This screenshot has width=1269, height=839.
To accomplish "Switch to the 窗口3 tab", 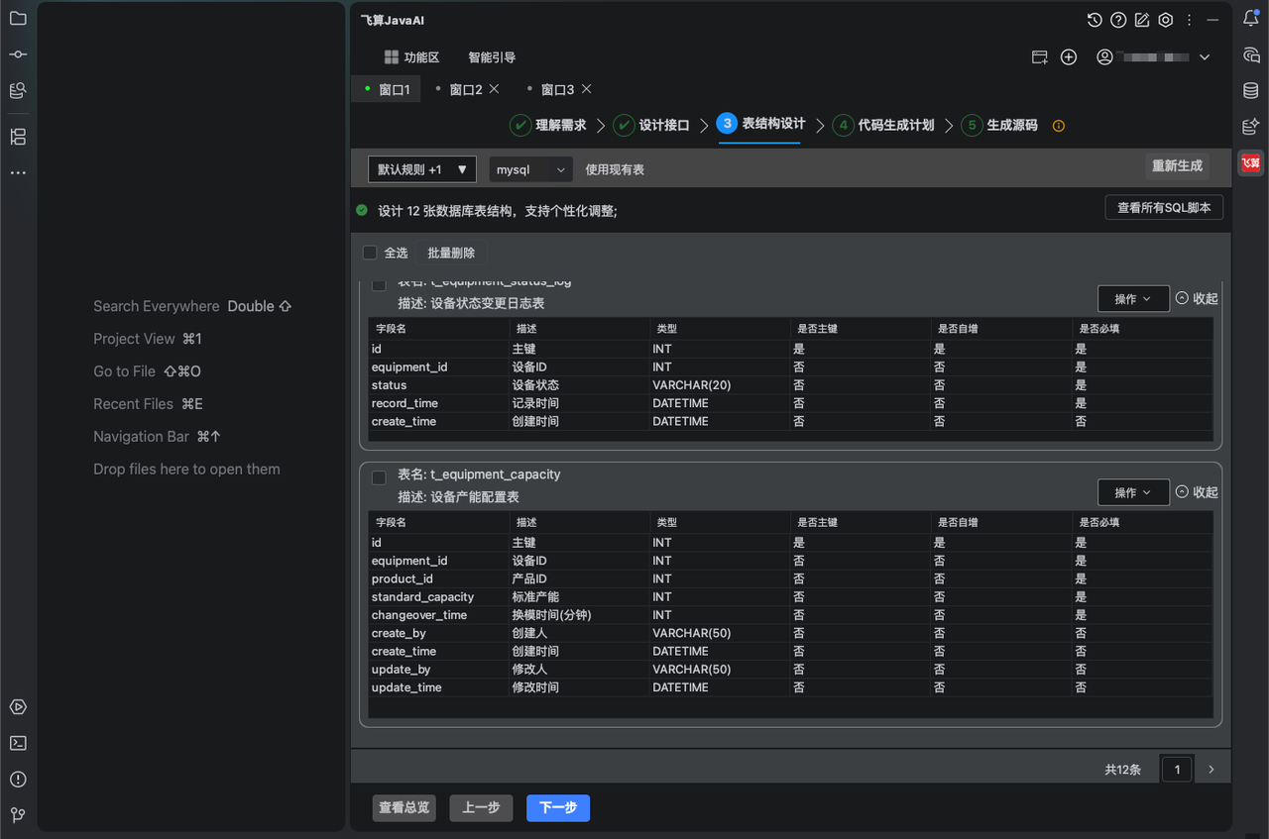I will 557,89.
